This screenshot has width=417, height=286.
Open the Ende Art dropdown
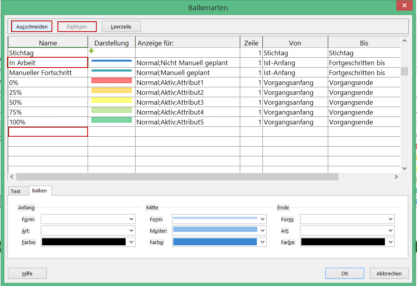coord(347,230)
